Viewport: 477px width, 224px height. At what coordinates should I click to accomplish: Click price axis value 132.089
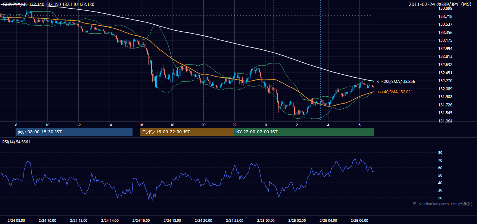click(445, 89)
